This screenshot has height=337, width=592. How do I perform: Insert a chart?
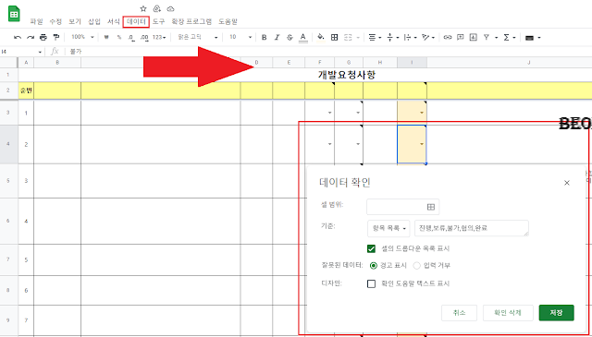pos(473,37)
